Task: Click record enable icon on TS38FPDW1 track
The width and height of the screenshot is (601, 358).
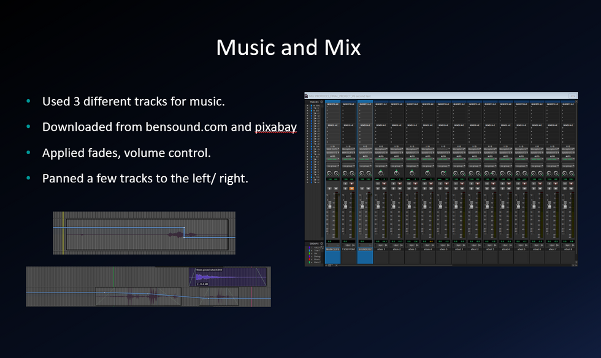Action: pos(351,184)
